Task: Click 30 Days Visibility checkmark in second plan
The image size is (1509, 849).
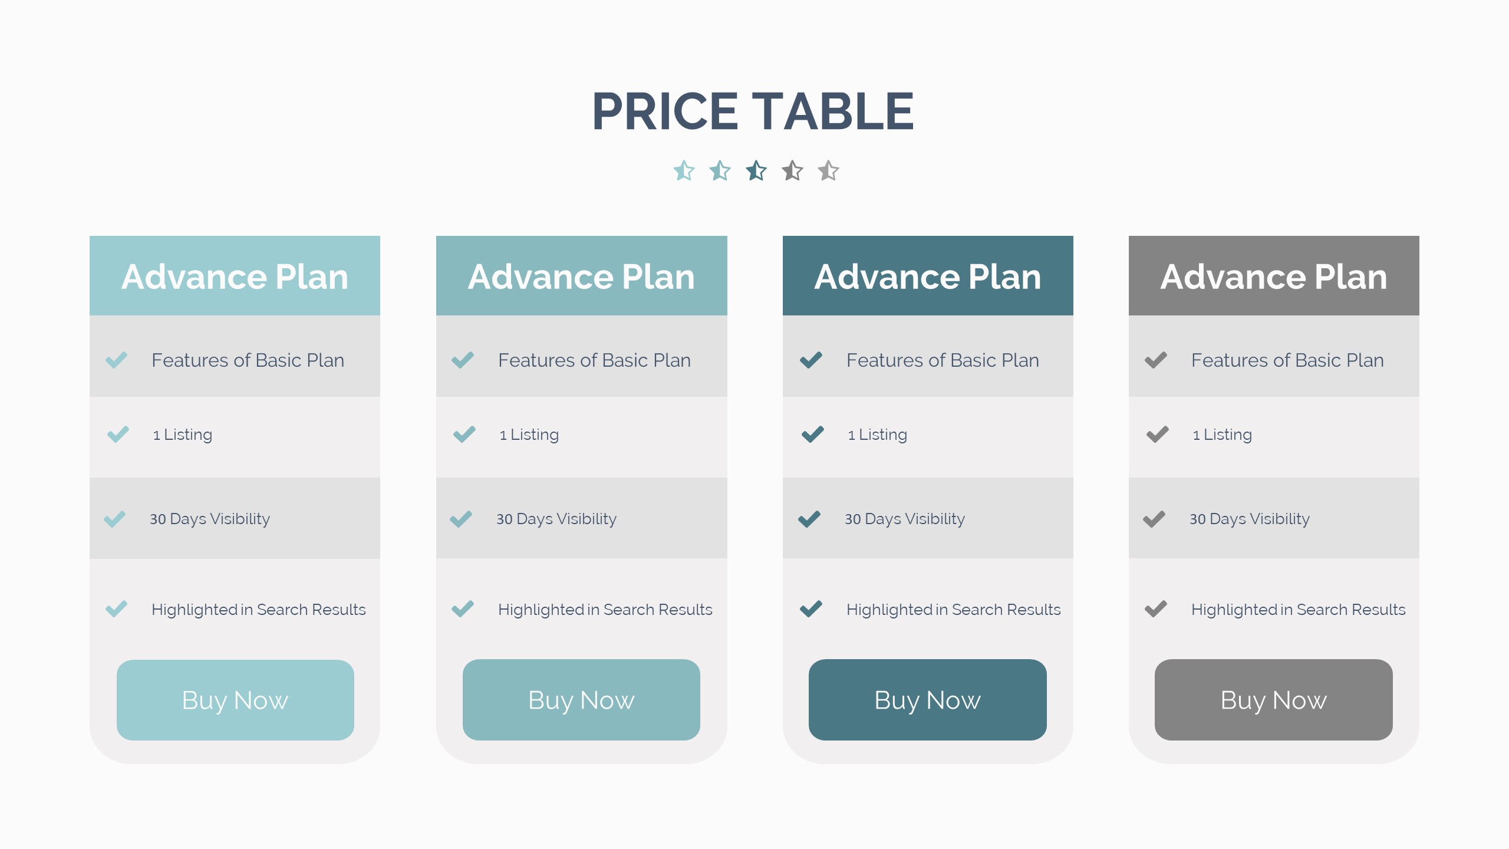Action: coord(461,519)
